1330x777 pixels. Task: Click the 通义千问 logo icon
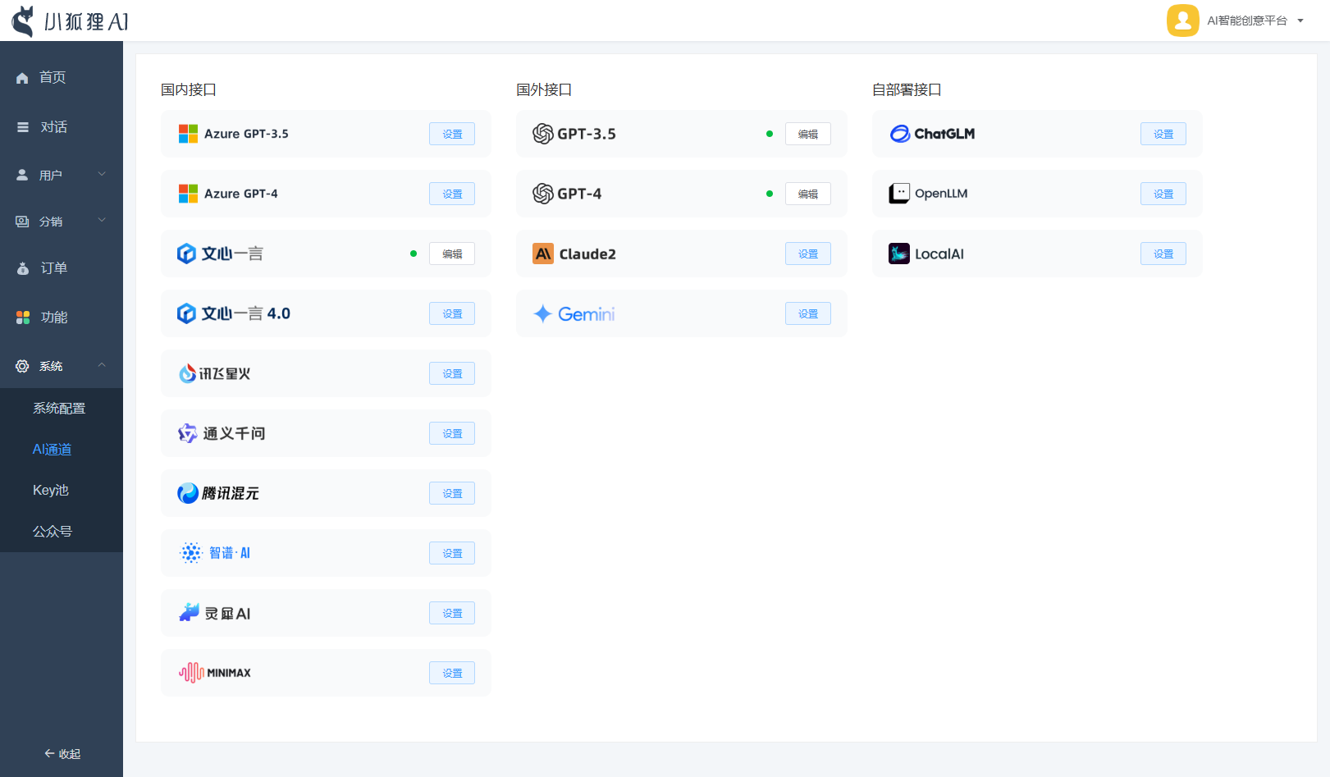(188, 433)
